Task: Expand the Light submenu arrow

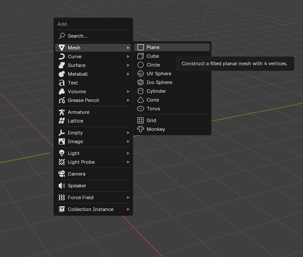Action: point(128,153)
